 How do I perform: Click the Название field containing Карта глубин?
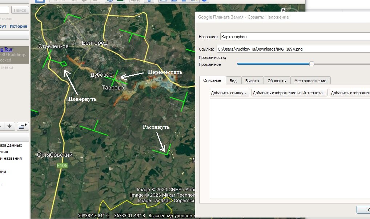295,37
